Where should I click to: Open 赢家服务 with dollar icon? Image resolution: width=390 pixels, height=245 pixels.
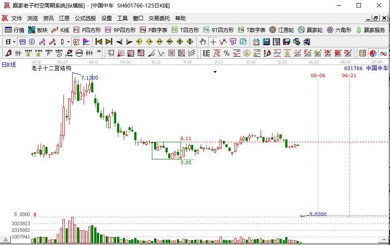(371, 30)
